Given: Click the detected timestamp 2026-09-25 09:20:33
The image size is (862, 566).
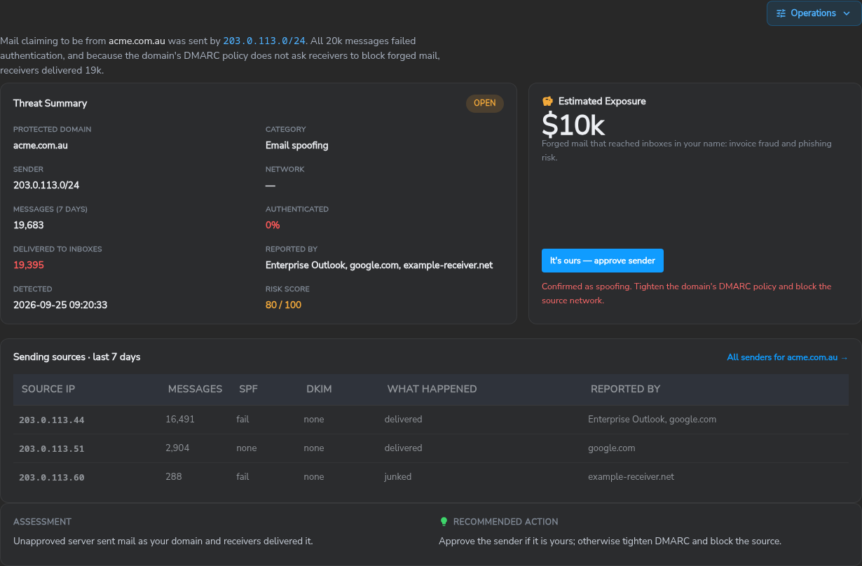Looking at the screenshot, I should click(60, 305).
